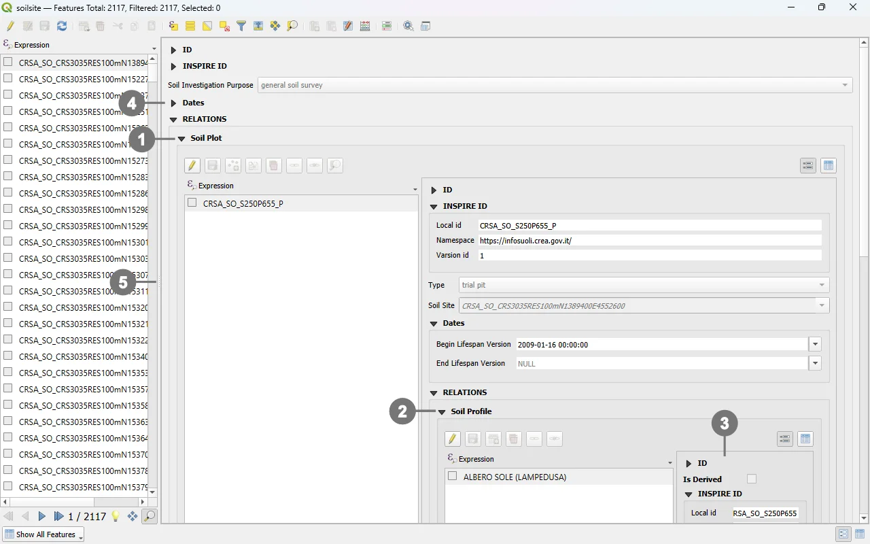
Task: Open the field calculator abacus icon
Action: pos(365,26)
